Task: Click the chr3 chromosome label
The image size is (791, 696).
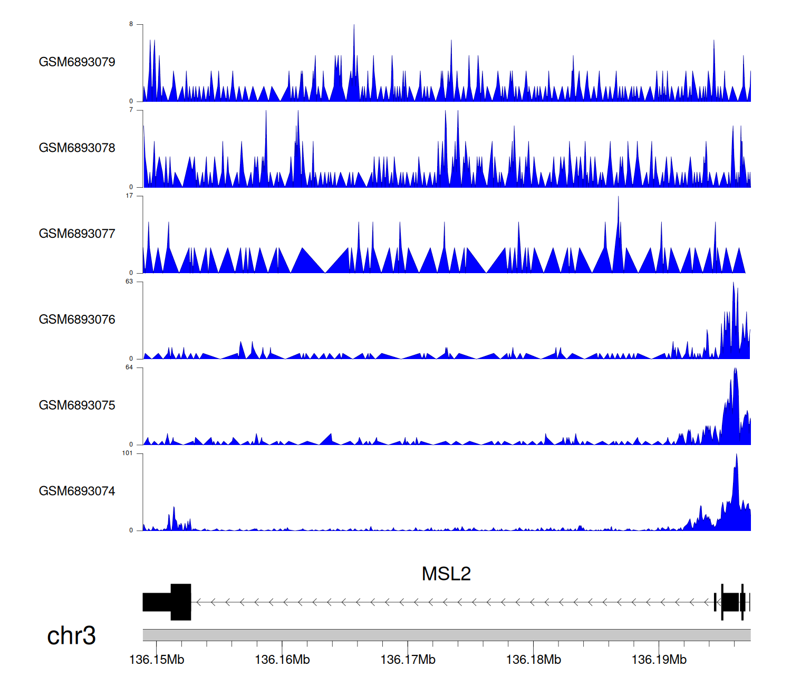Action: click(71, 636)
